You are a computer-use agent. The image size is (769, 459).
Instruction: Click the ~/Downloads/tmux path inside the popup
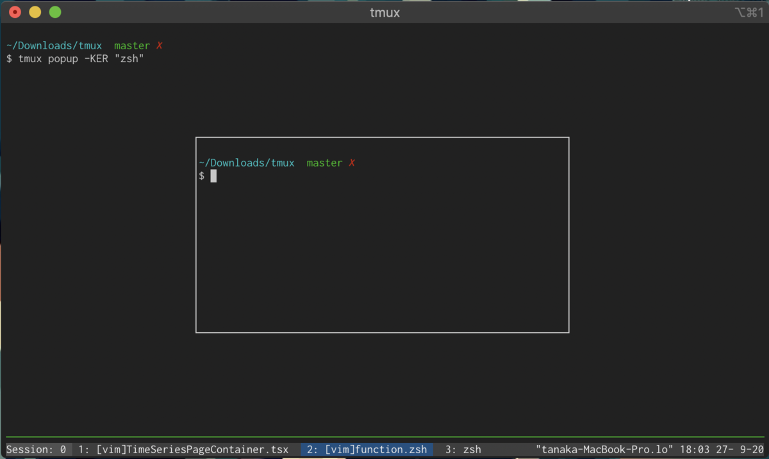247,163
